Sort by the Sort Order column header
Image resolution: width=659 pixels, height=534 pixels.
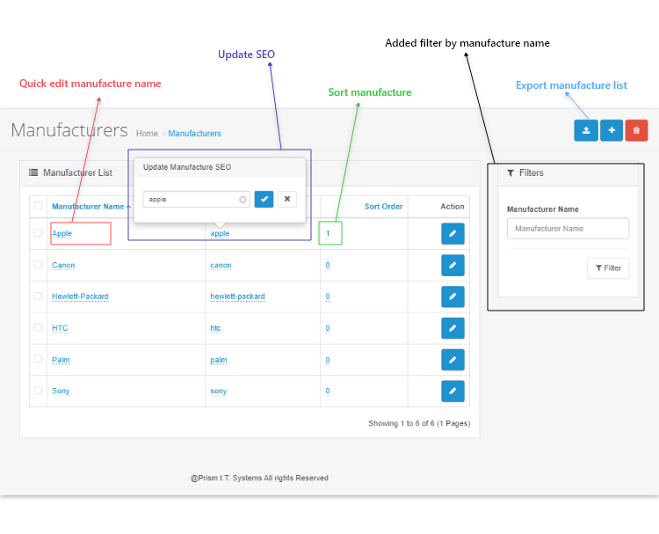click(383, 207)
